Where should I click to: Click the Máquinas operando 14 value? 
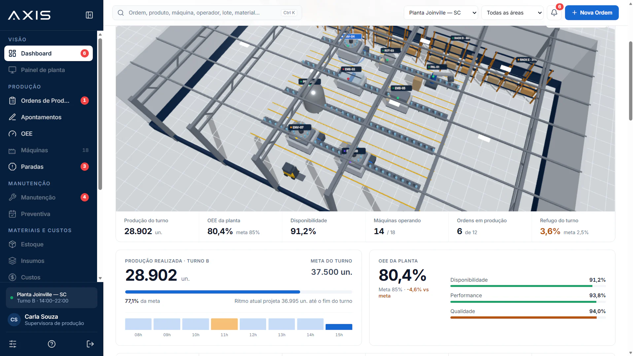[379, 231]
